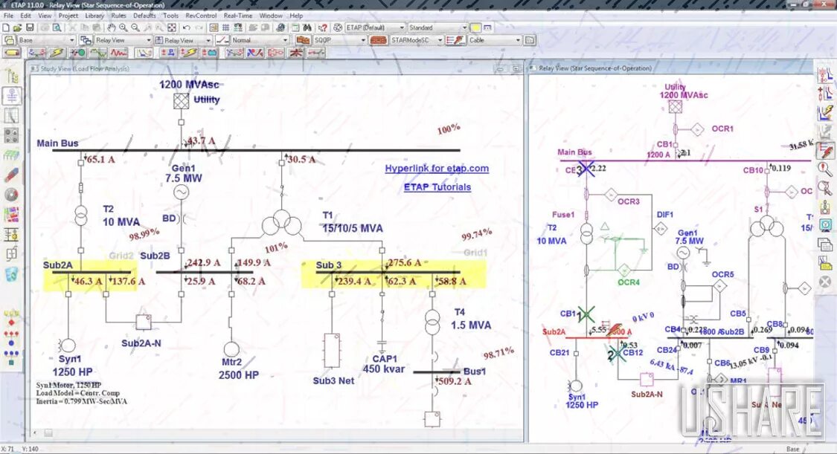Click the recycle bin icon in left sidebar
The height and width of the screenshot is (454, 837).
coord(12,274)
